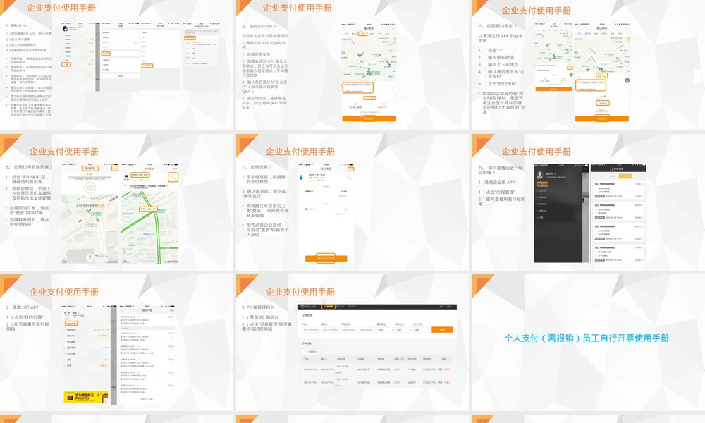Select the highlighted 订单管理 tab in the PC 端 slide
This screenshot has height=423, width=705.
click(x=329, y=307)
